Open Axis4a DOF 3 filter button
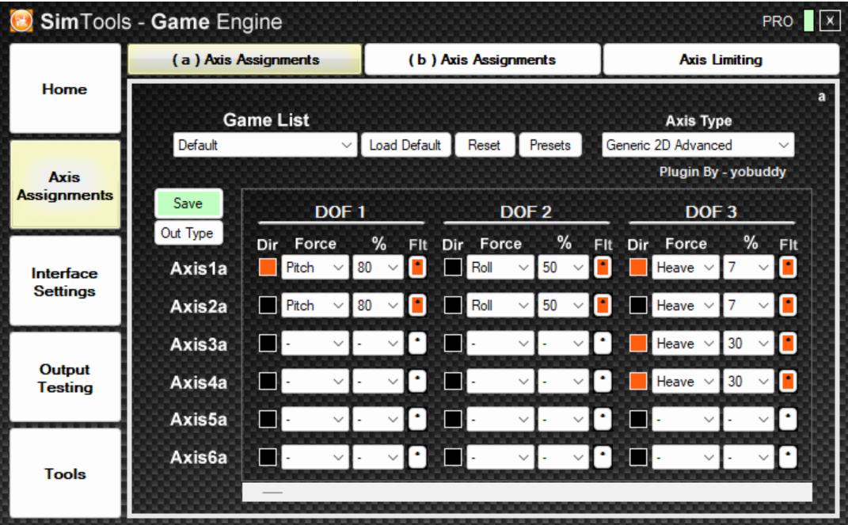The height and width of the screenshot is (525, 848). pyautogui.click(x=788, y=381)
